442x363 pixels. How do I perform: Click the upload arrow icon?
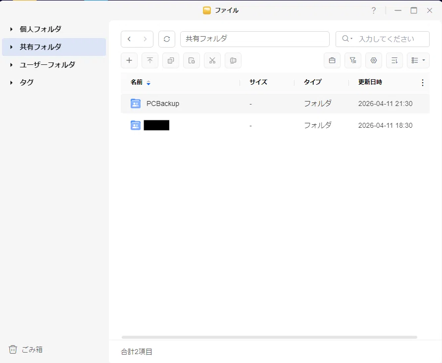point(150,60)
